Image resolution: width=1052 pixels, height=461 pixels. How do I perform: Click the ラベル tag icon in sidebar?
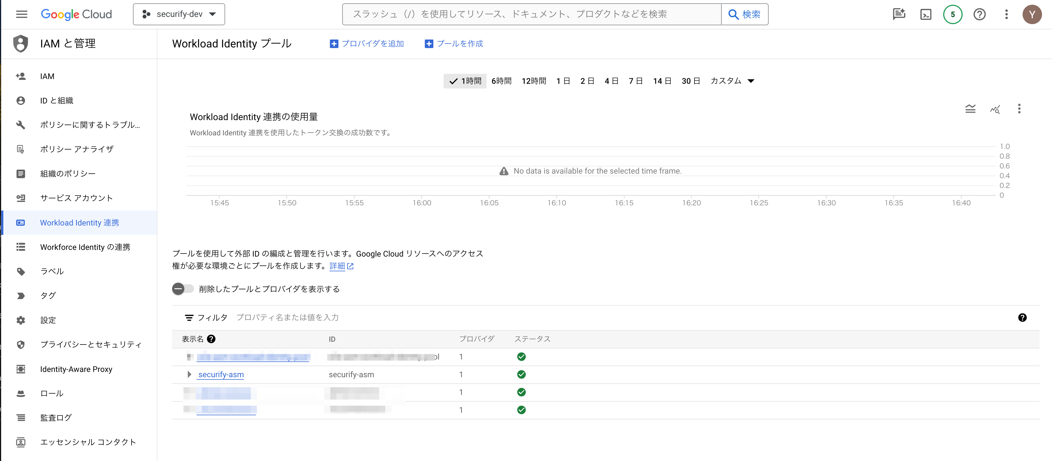coord(21,271)
